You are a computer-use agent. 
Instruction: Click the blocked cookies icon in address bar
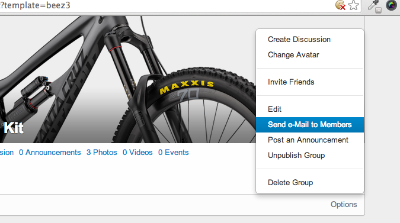coord(340,5)
